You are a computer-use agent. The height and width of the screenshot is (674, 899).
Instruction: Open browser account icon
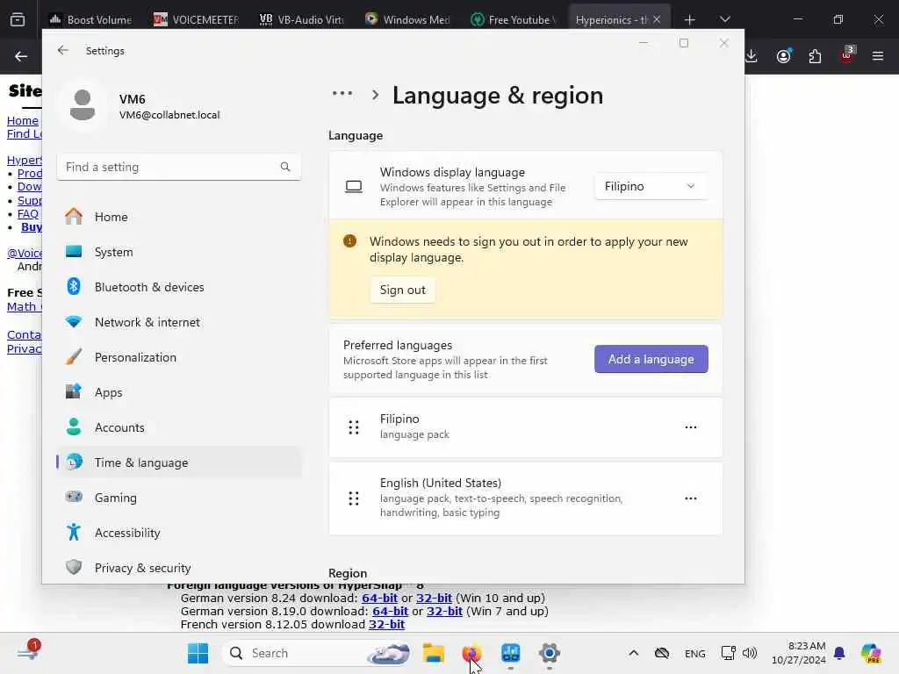click(784, 56)
